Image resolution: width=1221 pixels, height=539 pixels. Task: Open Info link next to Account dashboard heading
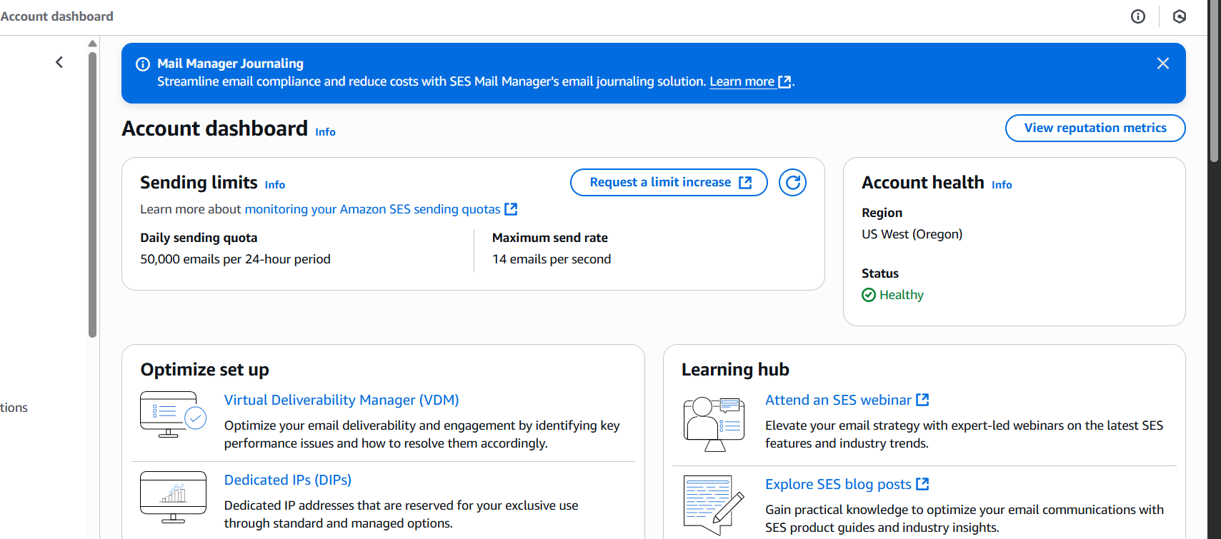[x=325, y=132]
